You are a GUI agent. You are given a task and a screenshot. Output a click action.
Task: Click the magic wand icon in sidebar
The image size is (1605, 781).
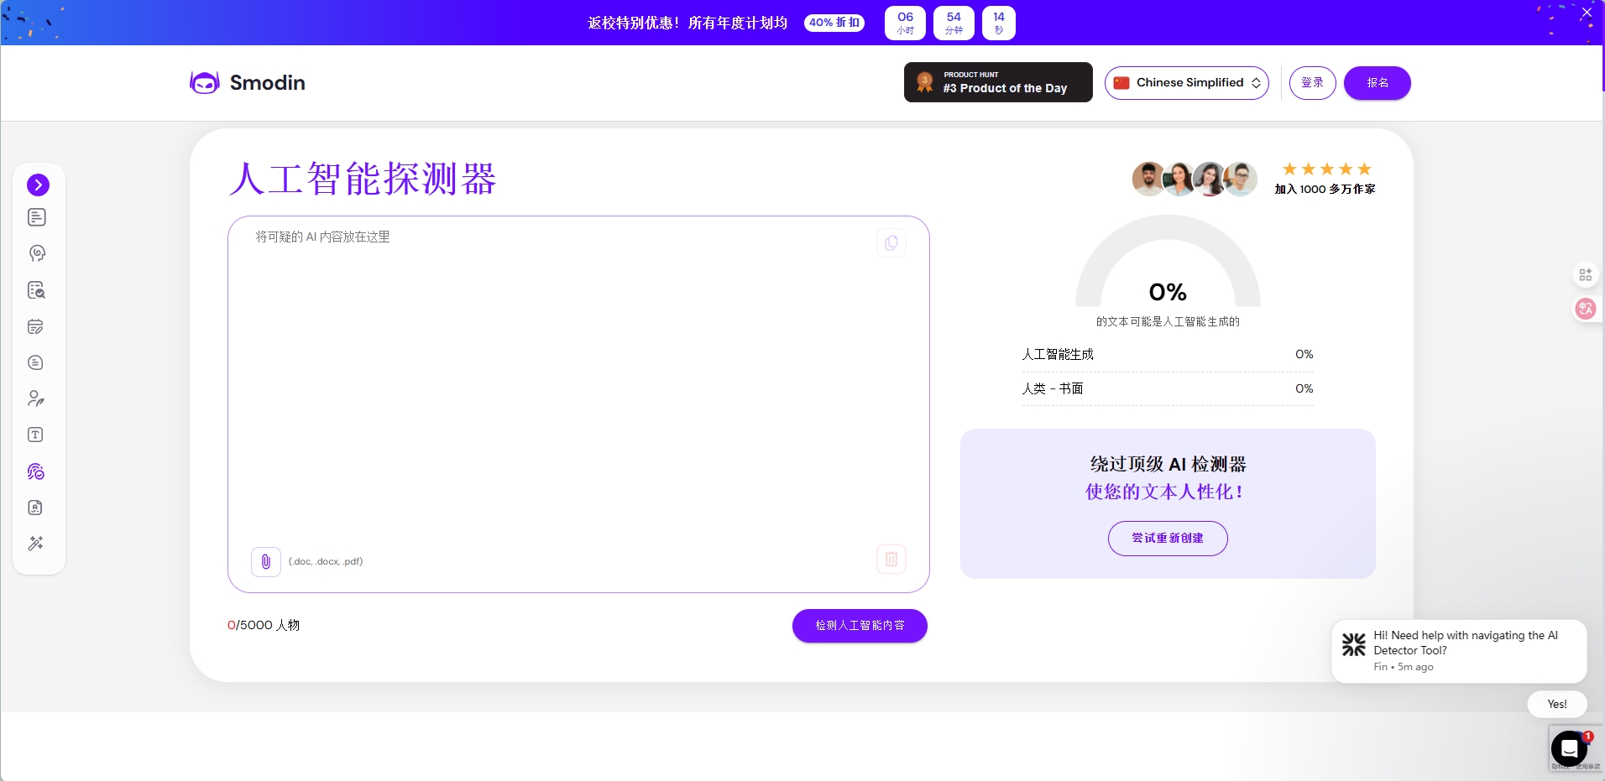pyautogui.click(x=35, y=544)
